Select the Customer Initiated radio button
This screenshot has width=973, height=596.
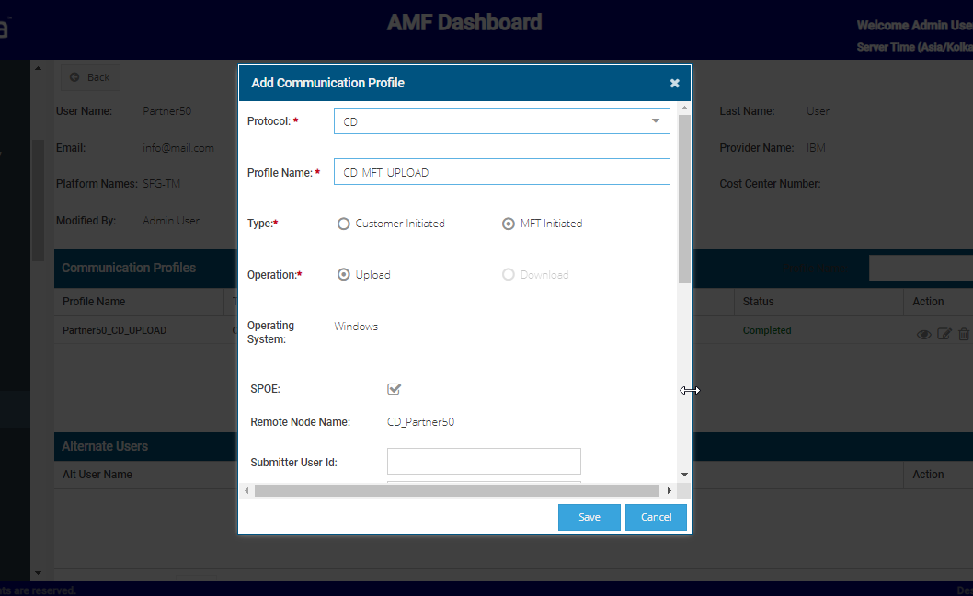tap(344, 223)
